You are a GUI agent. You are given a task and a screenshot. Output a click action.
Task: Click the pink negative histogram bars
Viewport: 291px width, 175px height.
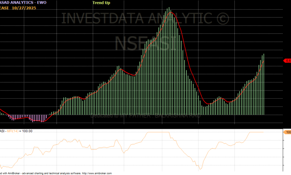click(30, 118)
